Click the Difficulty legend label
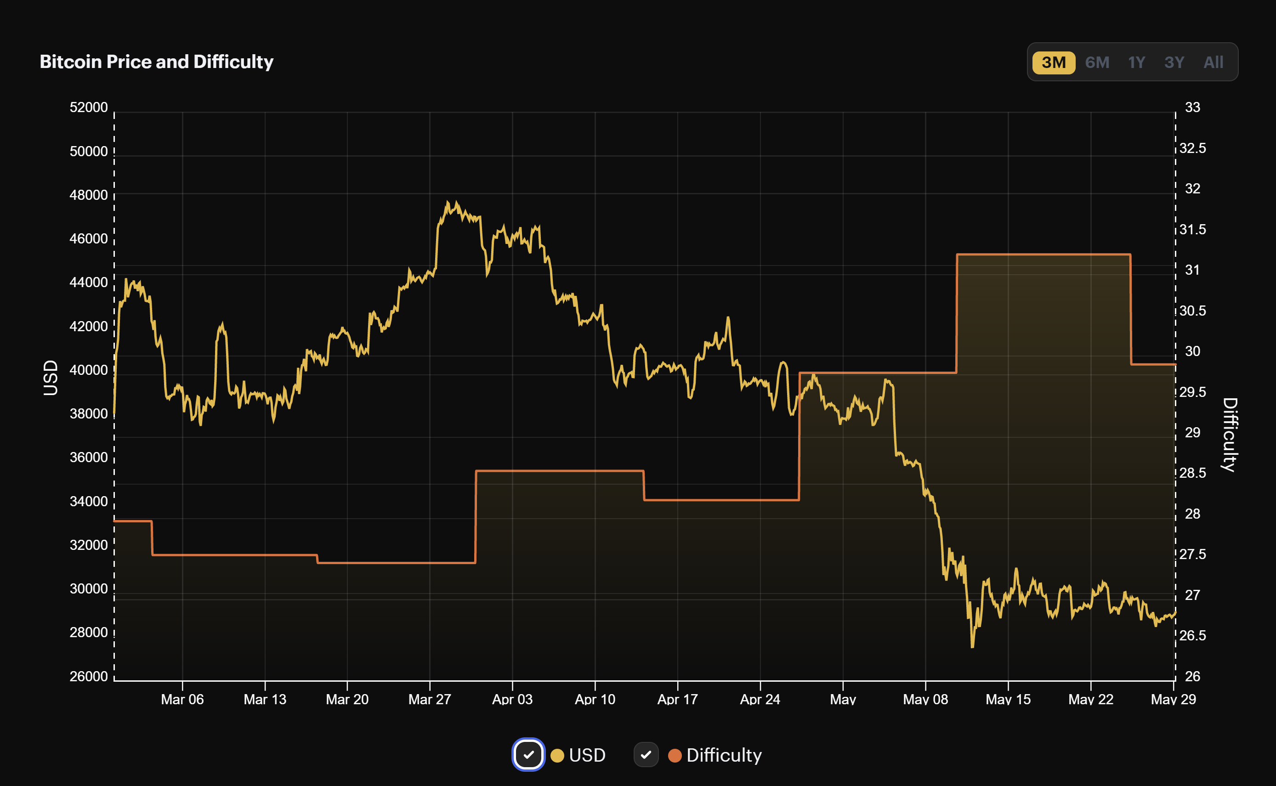 click(724, 755)
